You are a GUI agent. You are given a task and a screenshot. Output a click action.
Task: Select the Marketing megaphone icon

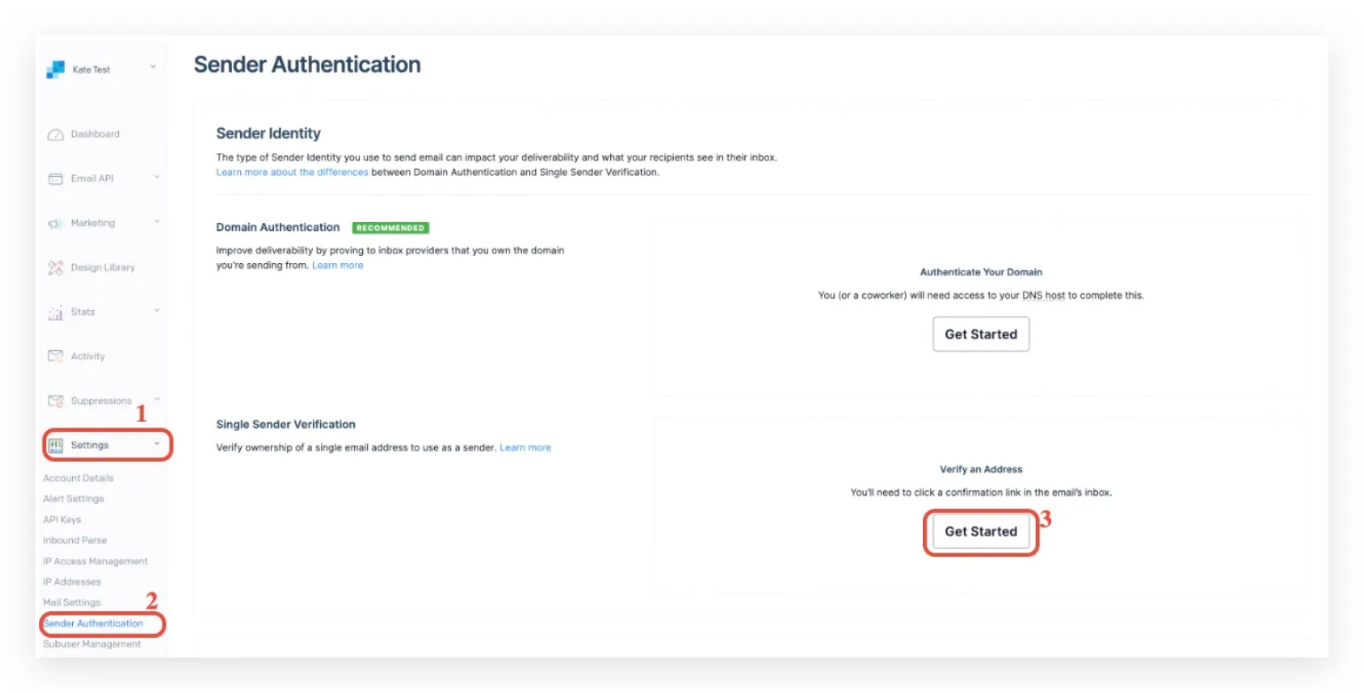(x=55, y=223)
